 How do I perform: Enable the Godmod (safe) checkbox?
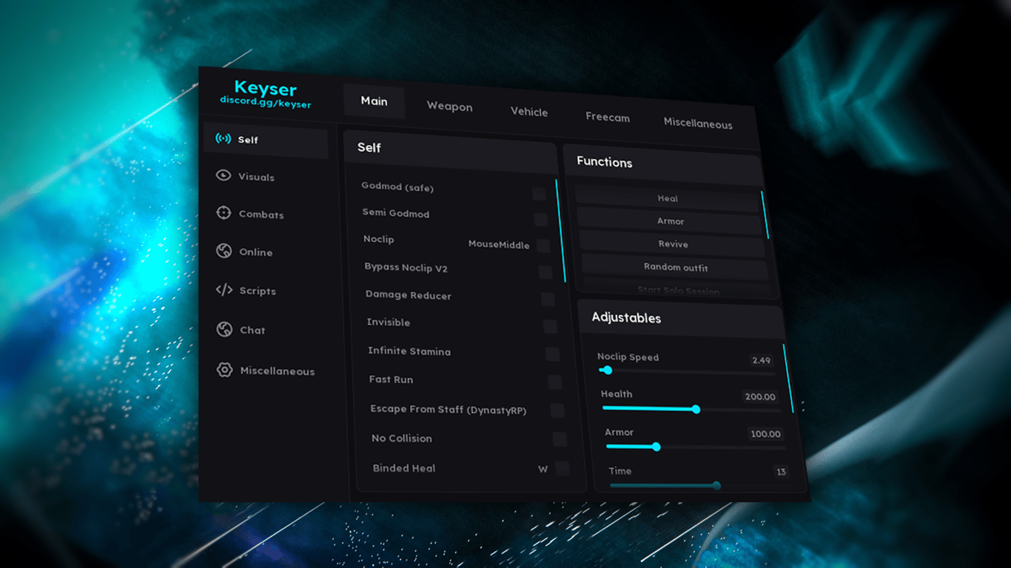point(539,194)
